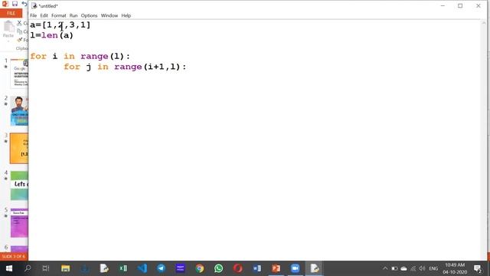This screenshot has width=490, height=276.
Task: Select the orange slide 3 thumbnail
Action: pyautogui.click(x=19, y=148)
